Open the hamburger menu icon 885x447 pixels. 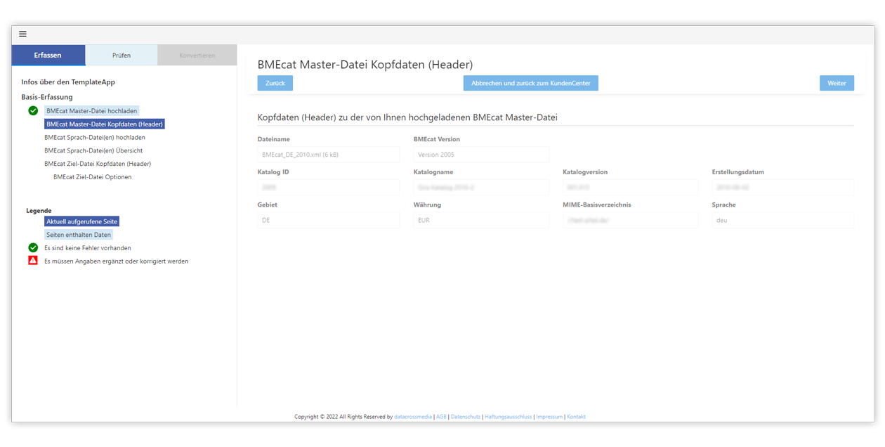coord(22,34)
